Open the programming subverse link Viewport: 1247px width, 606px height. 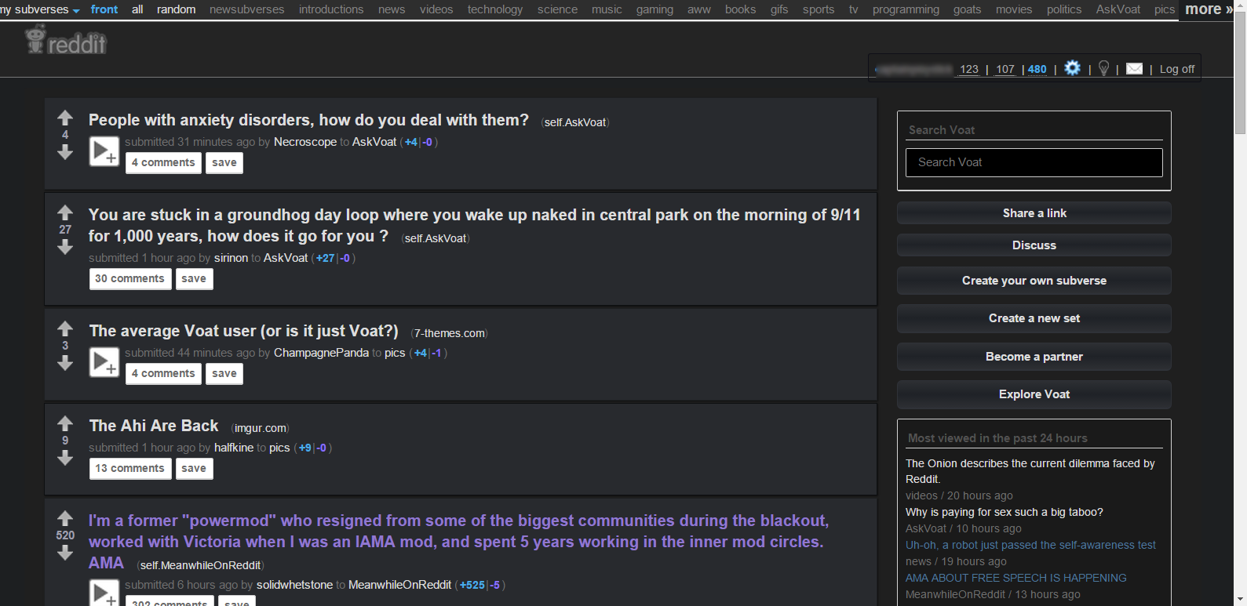[x=906, y=9]
